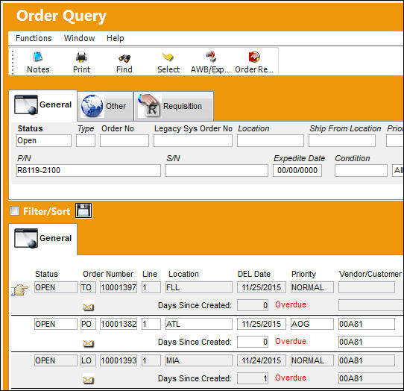
Task: Click the MIA location cell
Action: coord(199,360)
